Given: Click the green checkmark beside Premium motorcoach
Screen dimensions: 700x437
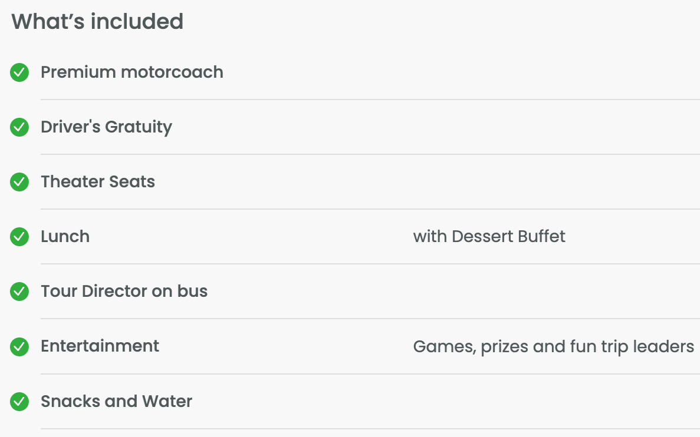Looking at the screenshot, I should click(x=19, y=72).
